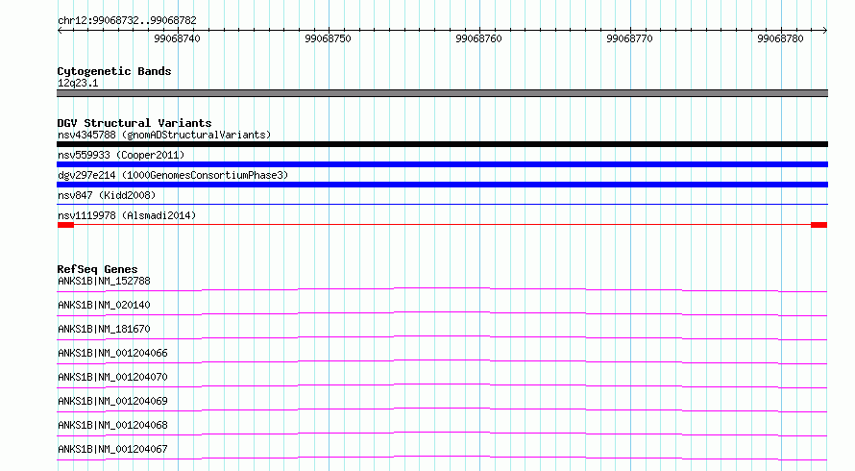The width and height of the screenshot is (855, 471).
Task: Click the dgv297e214 (1000GenomesConsortiumPhase3) label
Action: [173, 175]
